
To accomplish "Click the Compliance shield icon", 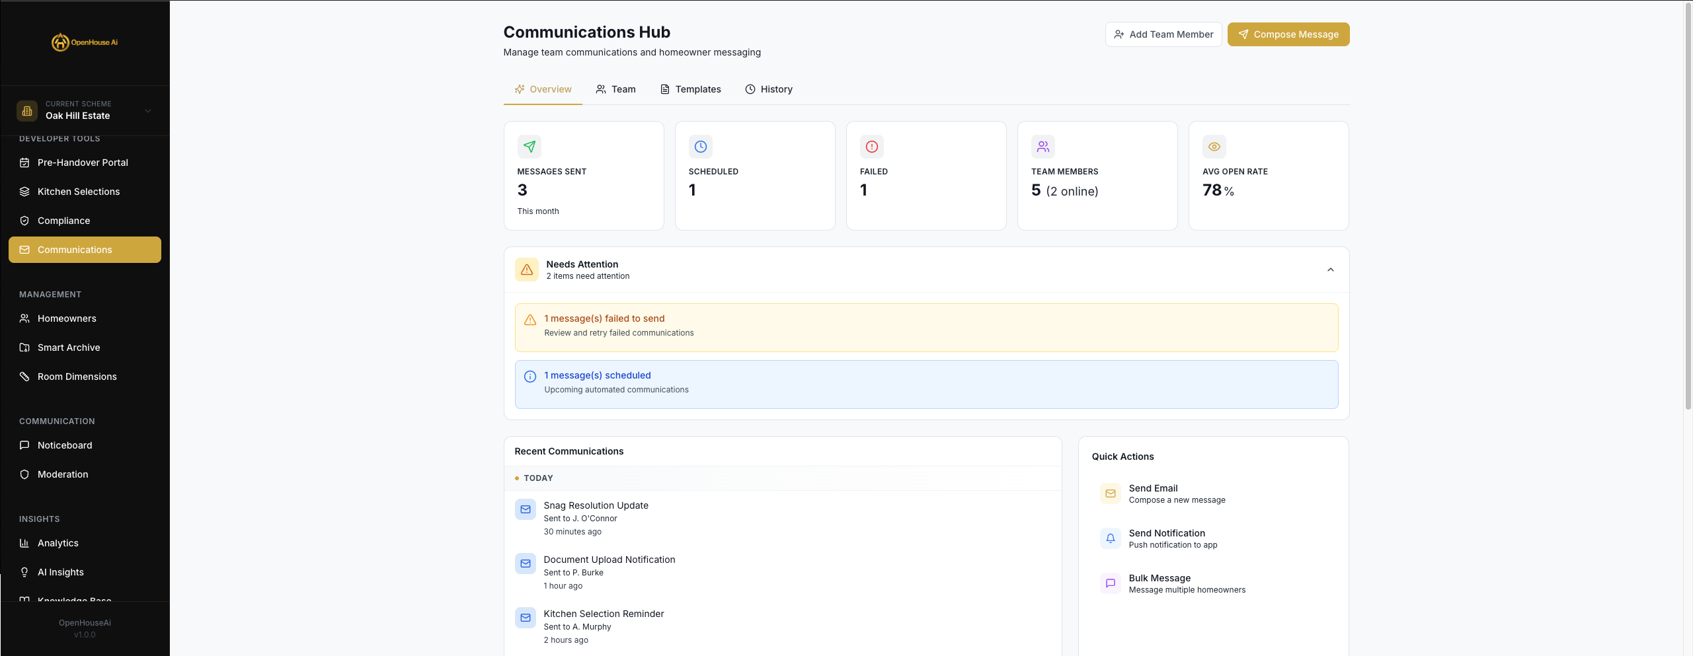I will (24, 220).
